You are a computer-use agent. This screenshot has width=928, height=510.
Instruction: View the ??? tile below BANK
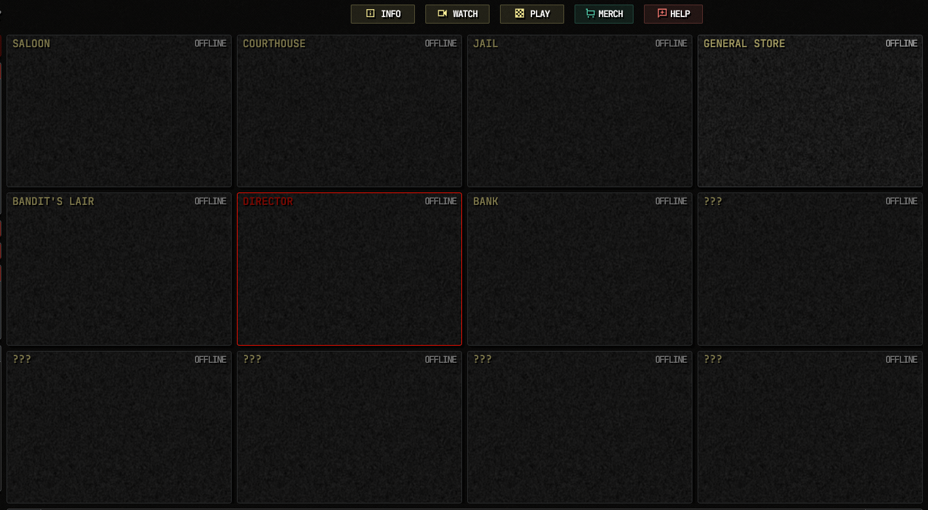click(580, 427)
